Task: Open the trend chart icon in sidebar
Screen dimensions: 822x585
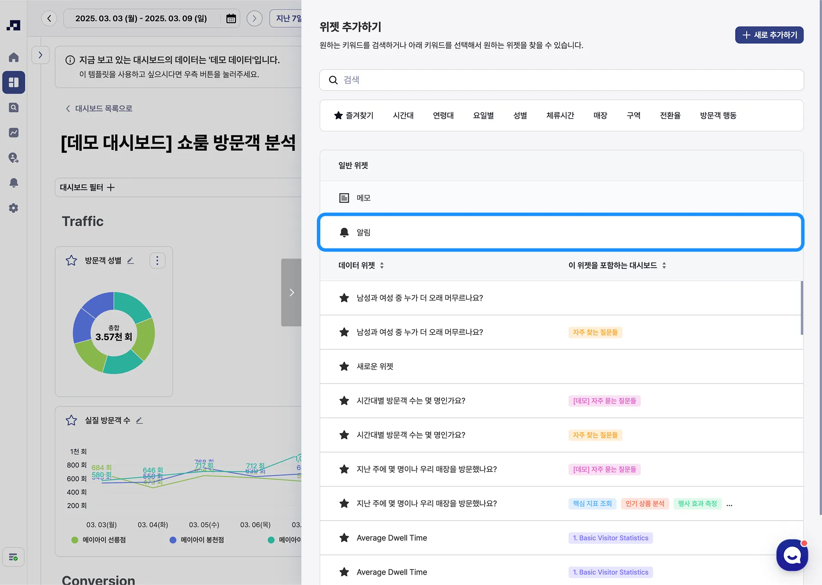Action: [14, 133]
